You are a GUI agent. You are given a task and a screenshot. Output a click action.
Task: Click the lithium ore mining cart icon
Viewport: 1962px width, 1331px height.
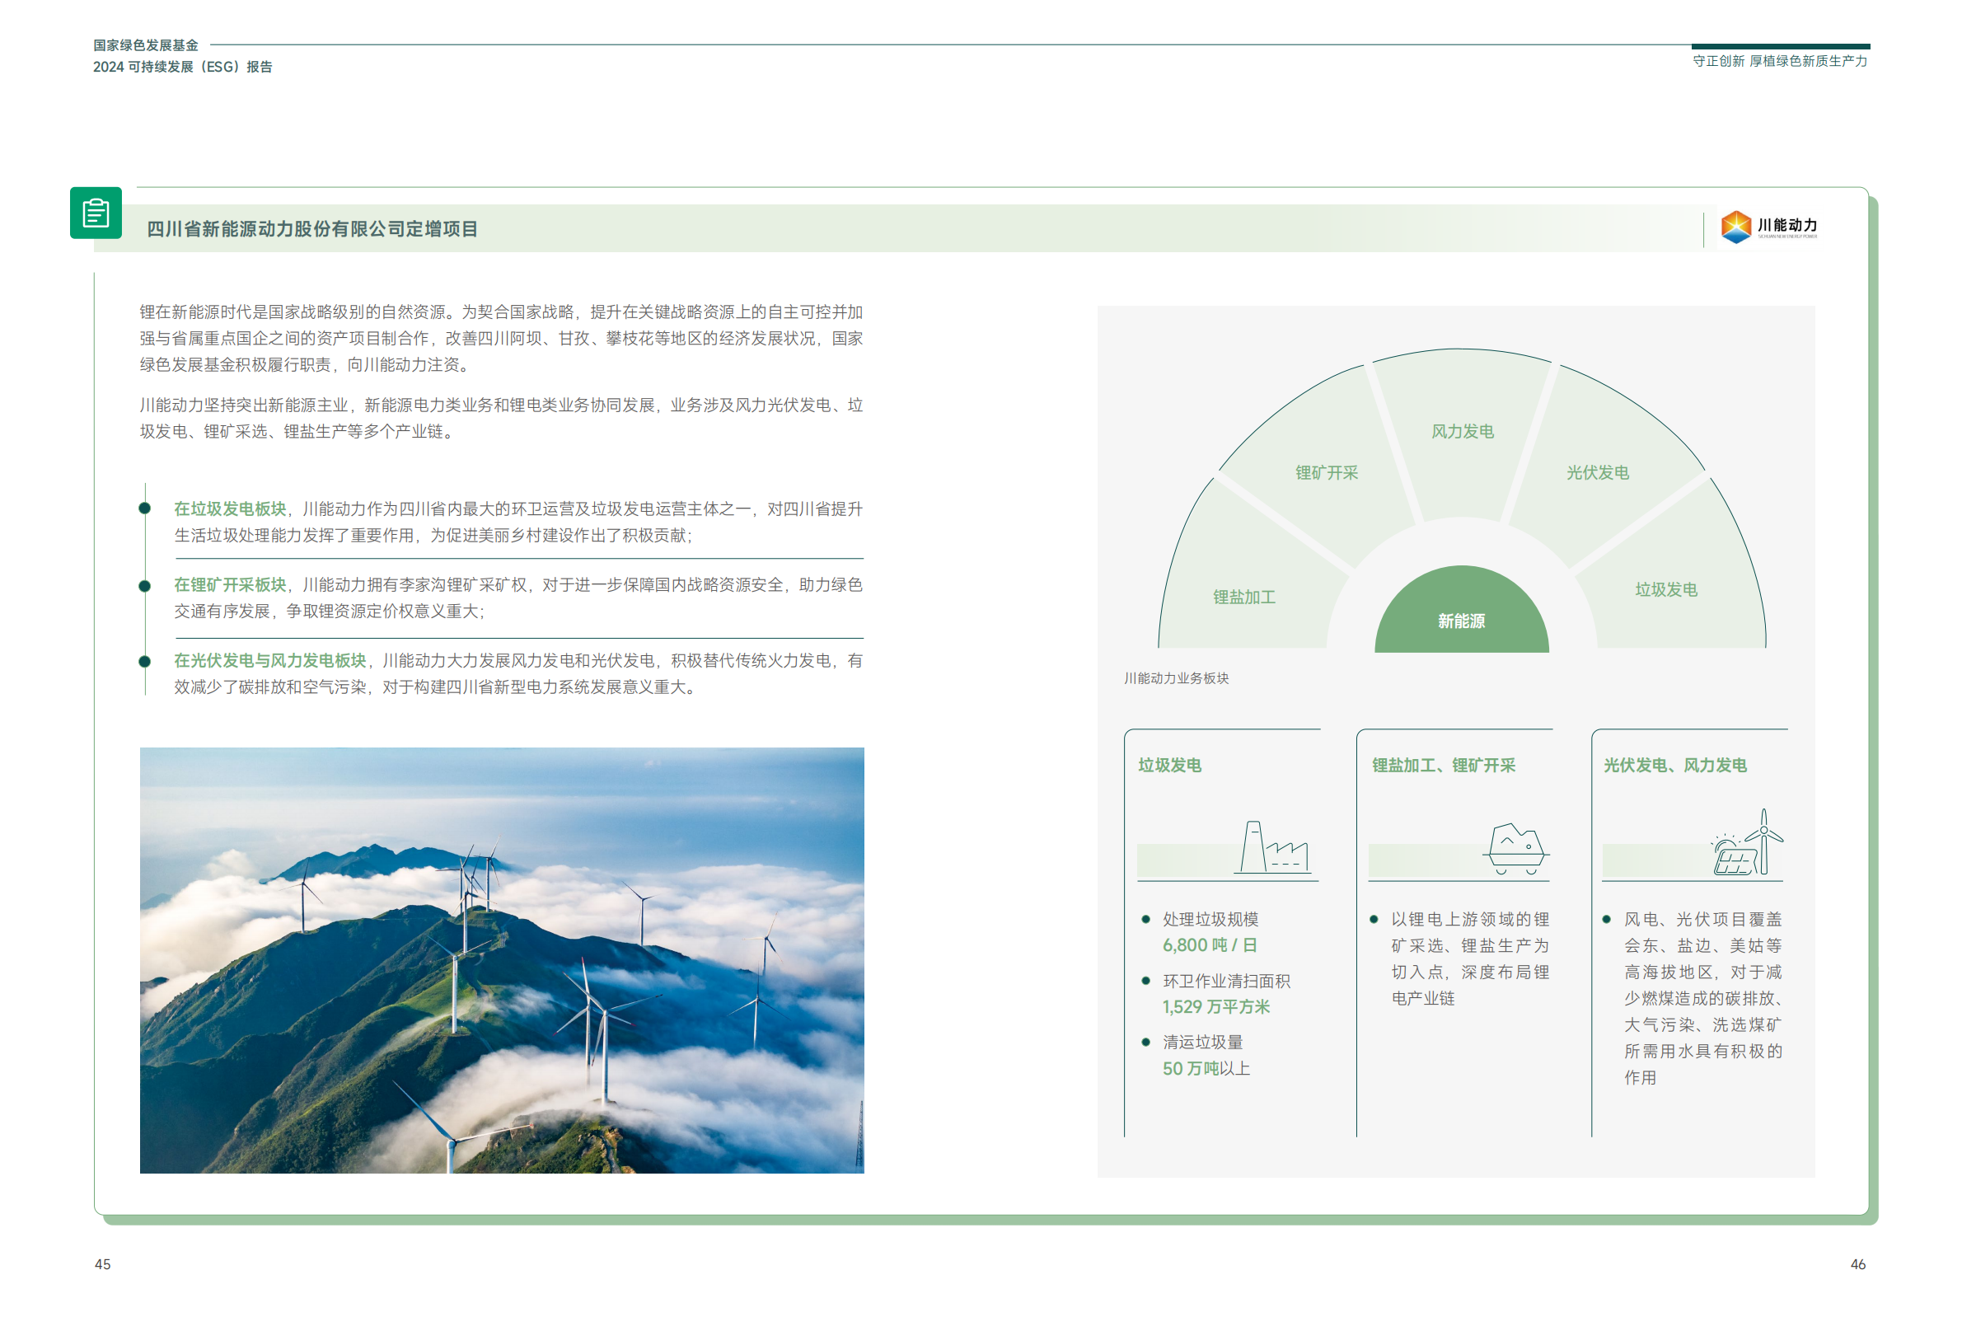coord(1515,849)
